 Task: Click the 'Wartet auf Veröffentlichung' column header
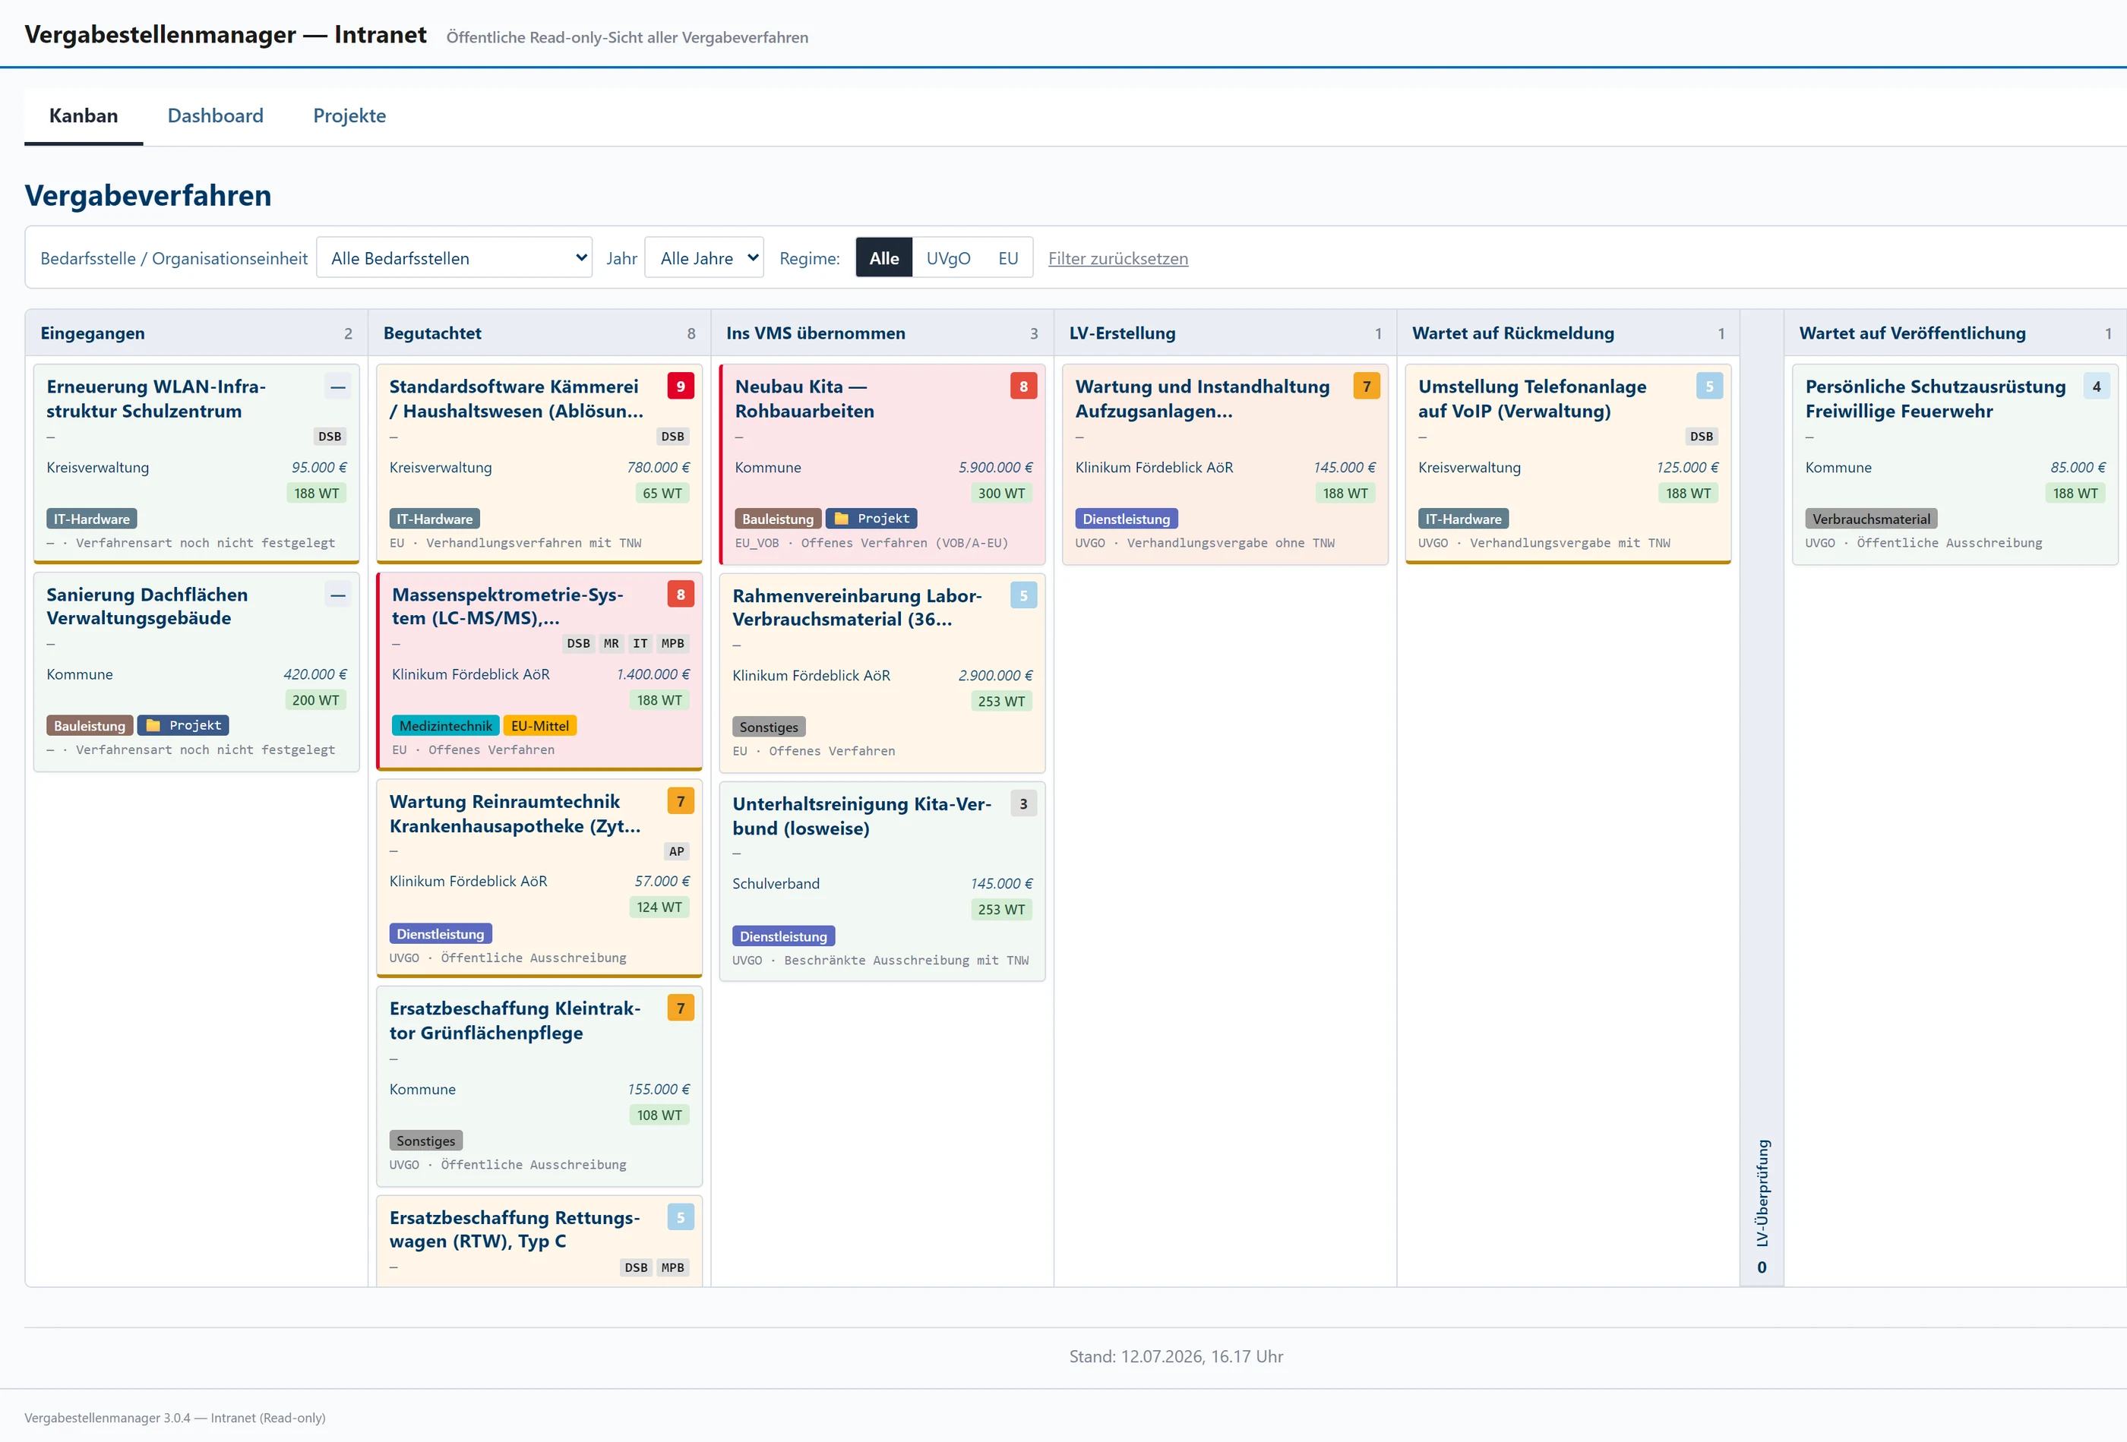pyautogui.click(x=1955, y=333)
